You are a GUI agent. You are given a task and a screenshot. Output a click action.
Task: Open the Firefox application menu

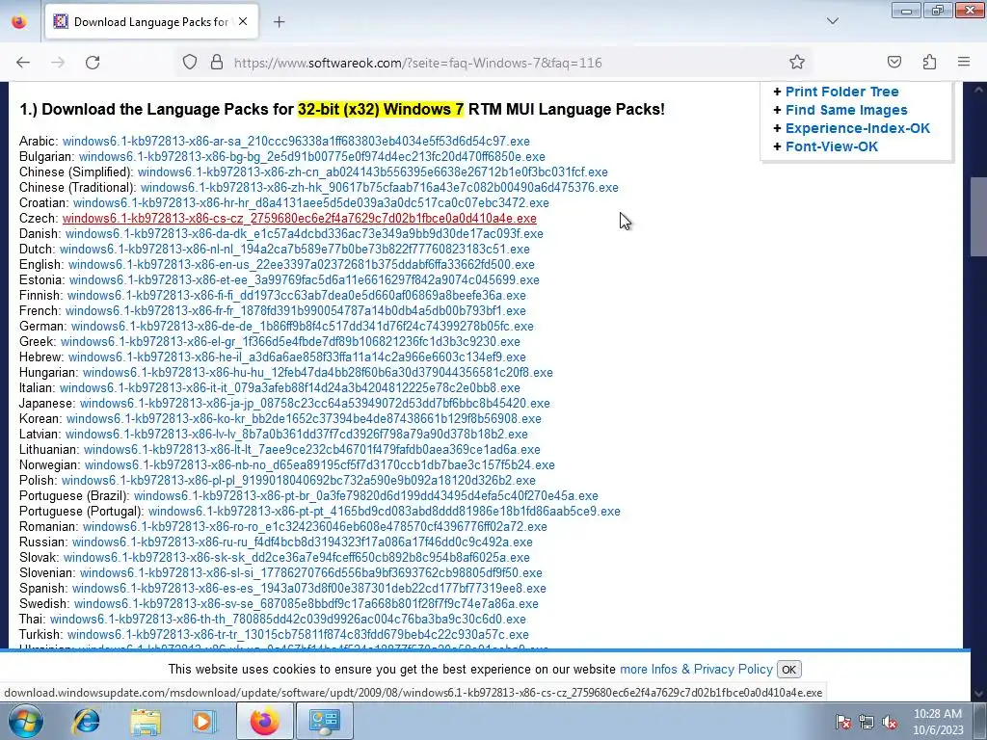[964, 63]
